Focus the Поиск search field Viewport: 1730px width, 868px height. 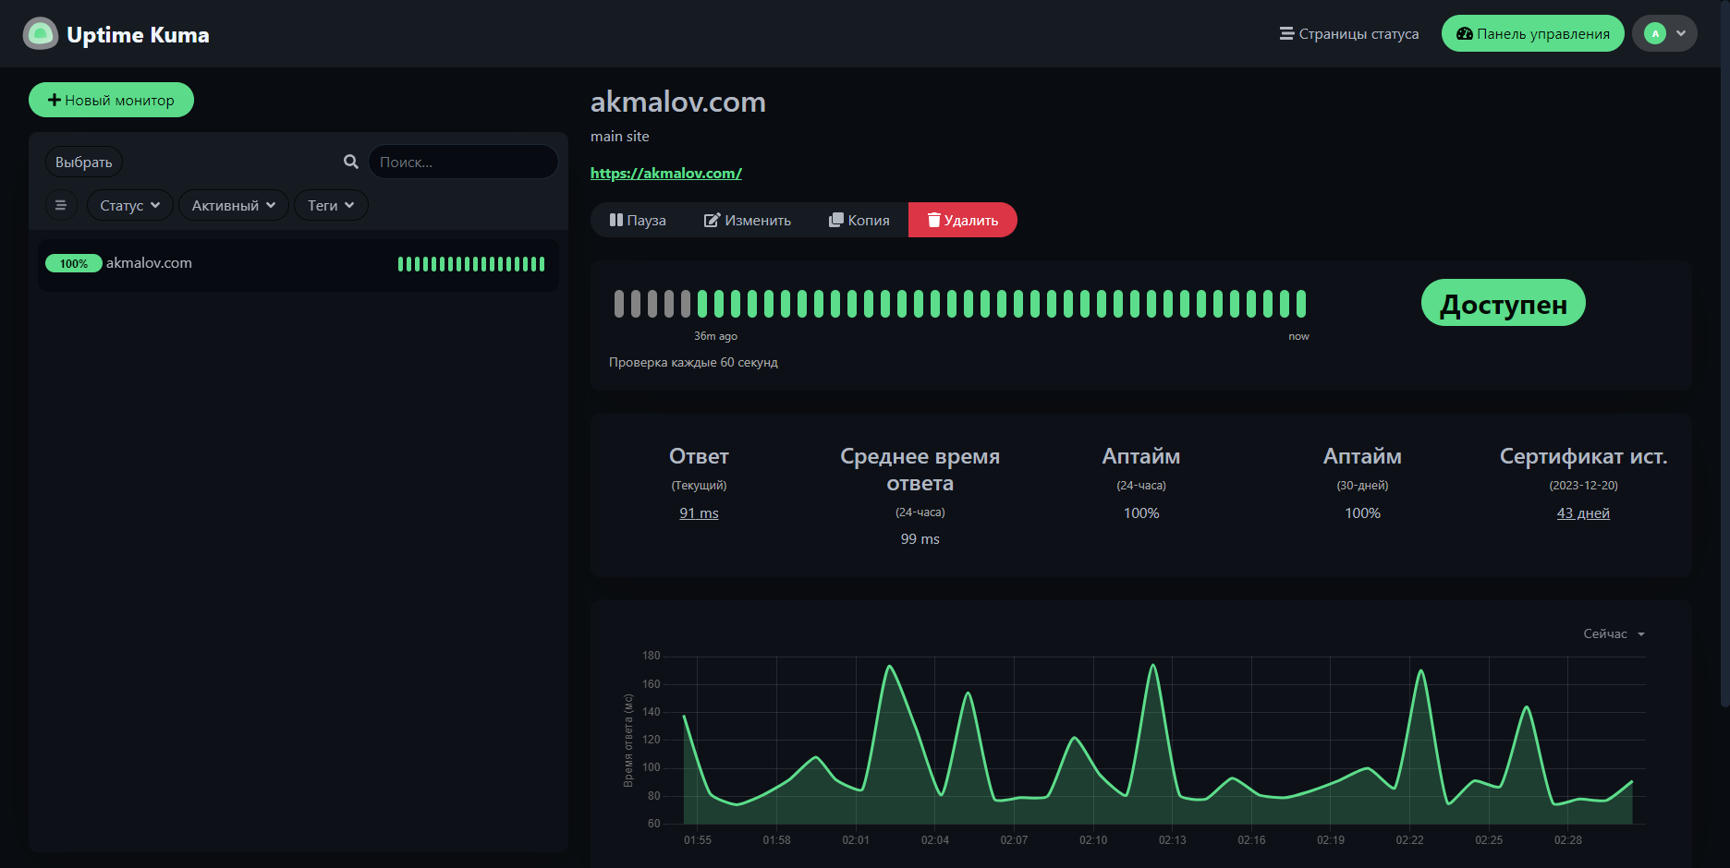(463, 162)
